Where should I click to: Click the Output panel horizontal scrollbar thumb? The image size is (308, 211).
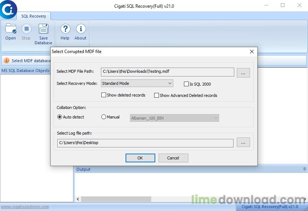pos(116,199)
